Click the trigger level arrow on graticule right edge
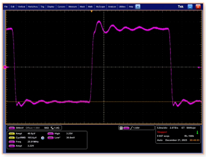 [199, 67]
